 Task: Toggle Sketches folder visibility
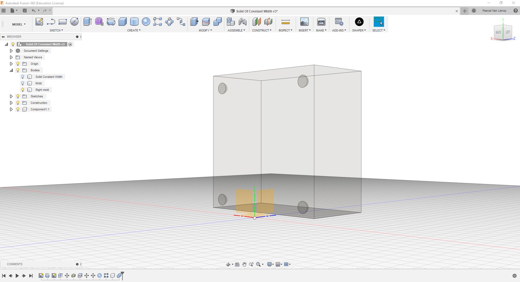[18, 96]
